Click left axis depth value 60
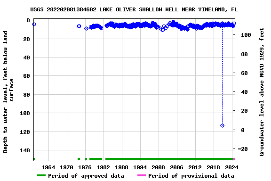Viewport: 271px width, 181px height. (27, 76)
